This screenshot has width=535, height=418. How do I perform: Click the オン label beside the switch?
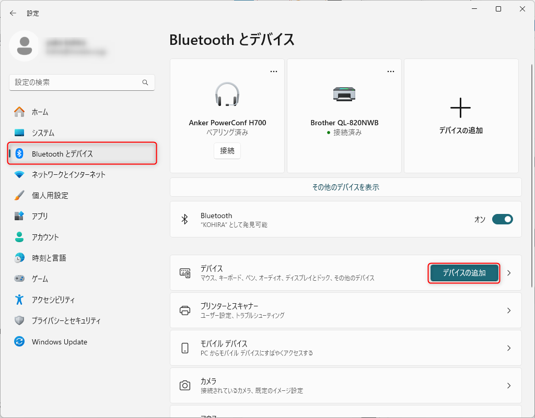(480, 219)
